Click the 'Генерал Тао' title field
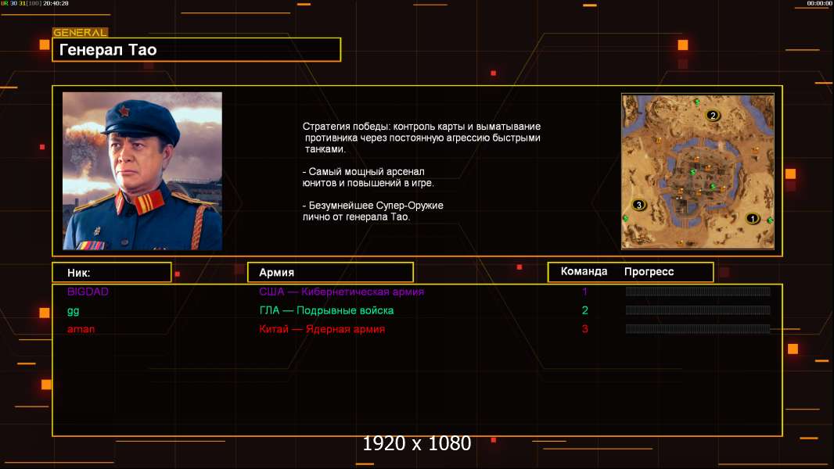The width and height of the screenshot is (834, 469). tap(196, 50)
